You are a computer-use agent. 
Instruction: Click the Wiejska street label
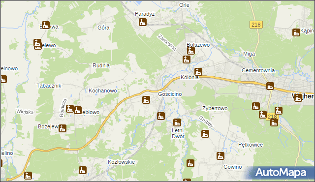[25, 112]
